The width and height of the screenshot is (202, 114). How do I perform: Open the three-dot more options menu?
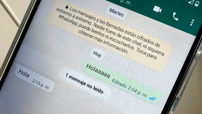[192, 23]
